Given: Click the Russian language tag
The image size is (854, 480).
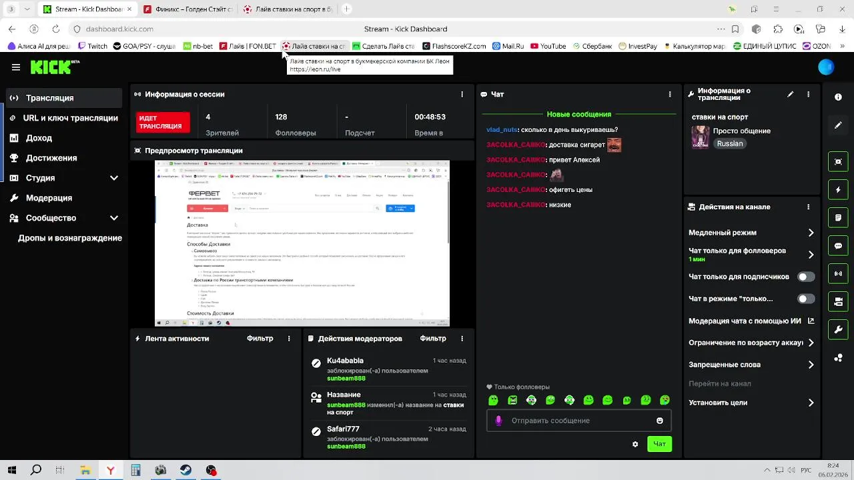Looking at the screenshot, I should point(730,144).
